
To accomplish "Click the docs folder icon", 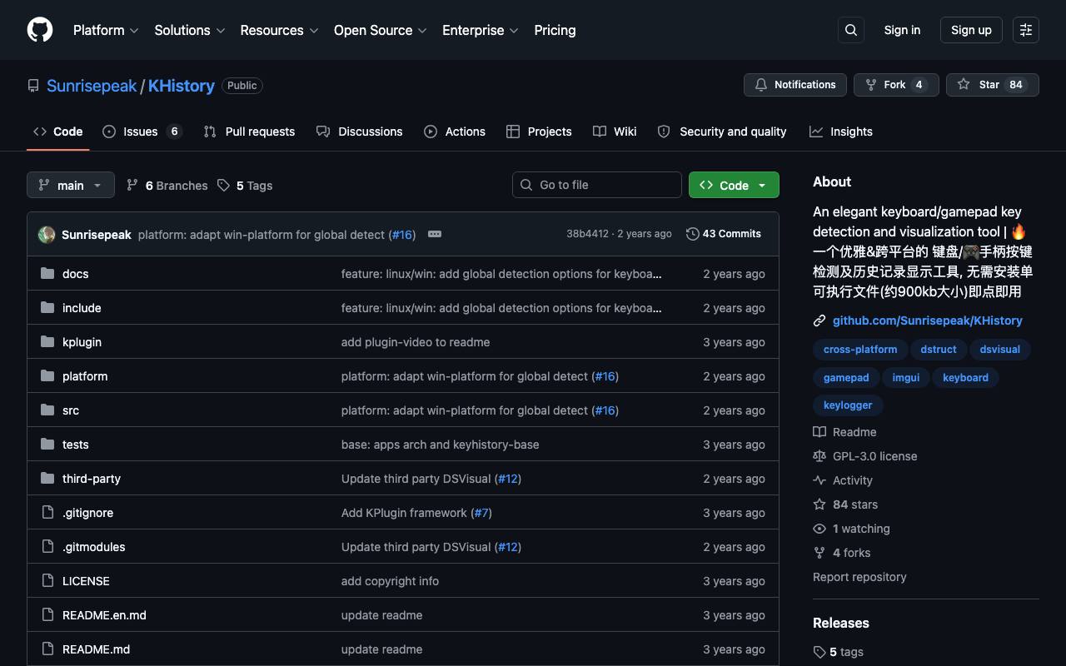I will (47, 274).
